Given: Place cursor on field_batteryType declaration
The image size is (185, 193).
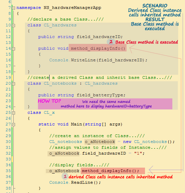Looking at the screenshot, I should tap(101, 95).
